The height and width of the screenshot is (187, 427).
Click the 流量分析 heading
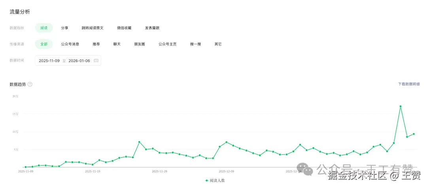coord(20,12)
